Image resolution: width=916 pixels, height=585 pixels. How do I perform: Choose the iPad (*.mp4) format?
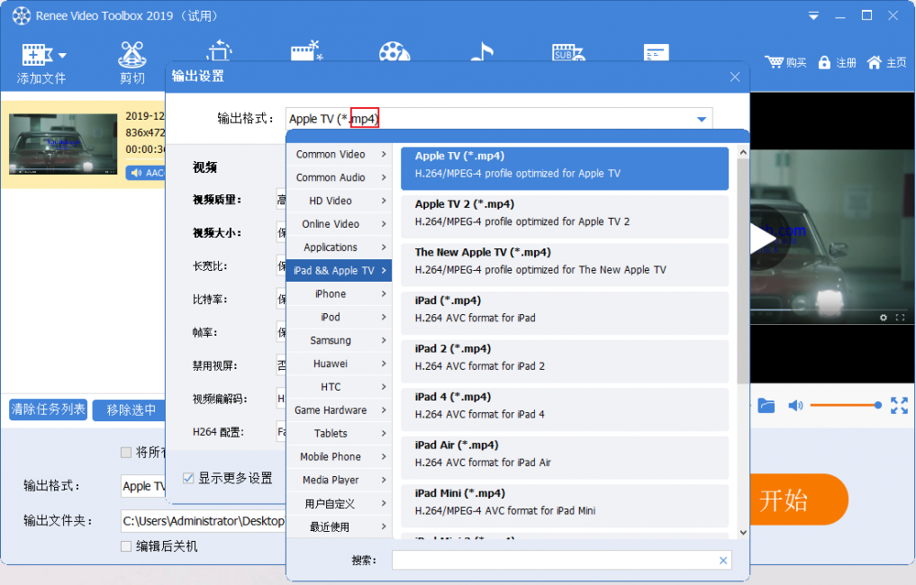(x=565, y=313)
